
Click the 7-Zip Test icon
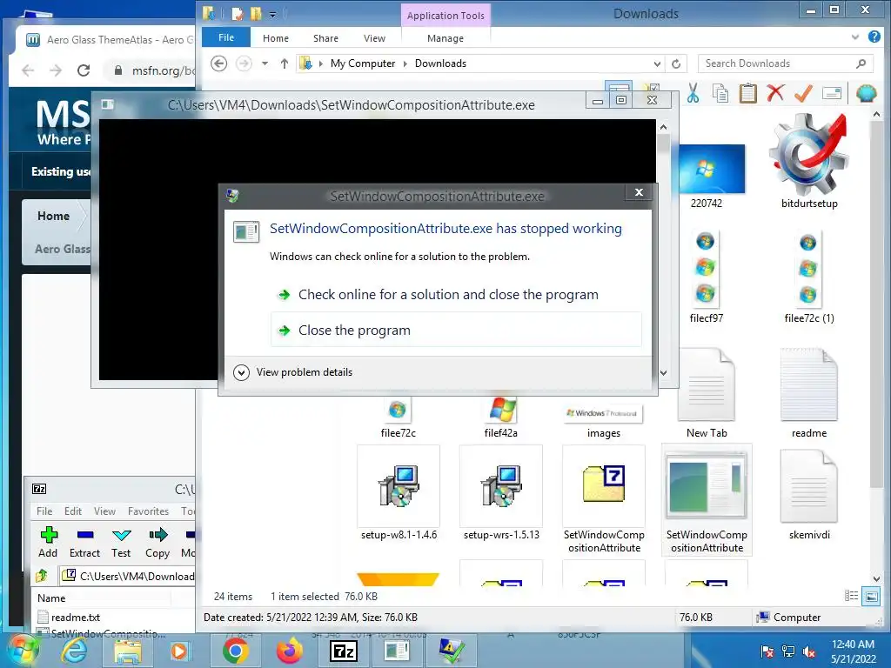121,535
